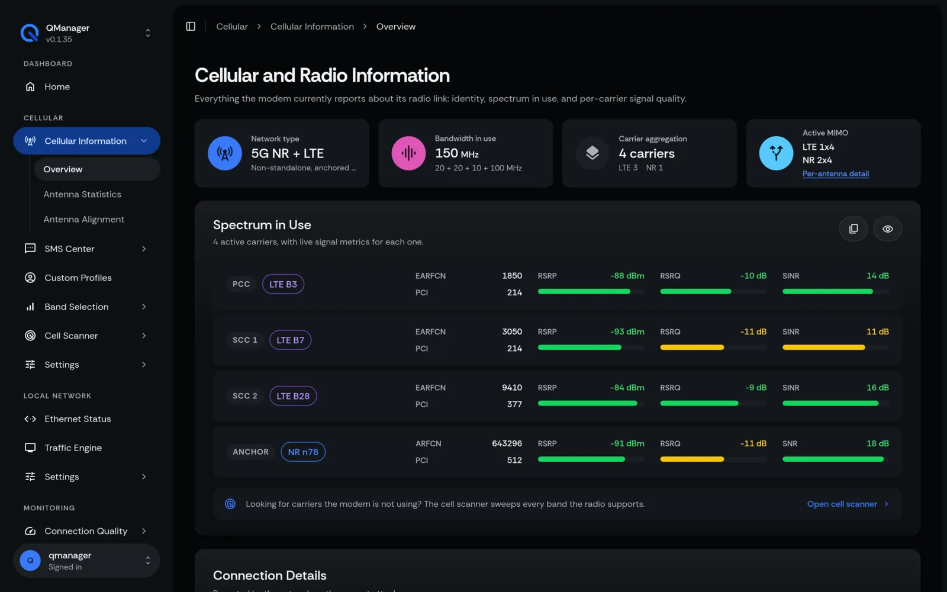
Task: Open the qmanager account menu arrows
Action: (x=148, y=560)
